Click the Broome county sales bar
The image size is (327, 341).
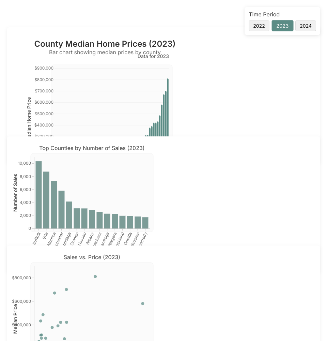click(138, 223)
